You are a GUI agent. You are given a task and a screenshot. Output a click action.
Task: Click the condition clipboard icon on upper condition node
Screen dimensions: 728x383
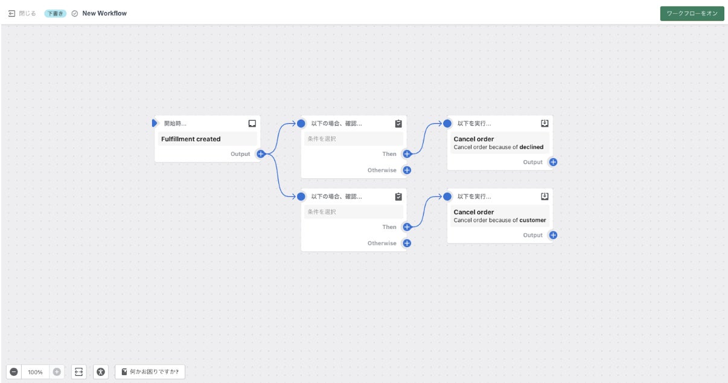(x=398, y=123)
